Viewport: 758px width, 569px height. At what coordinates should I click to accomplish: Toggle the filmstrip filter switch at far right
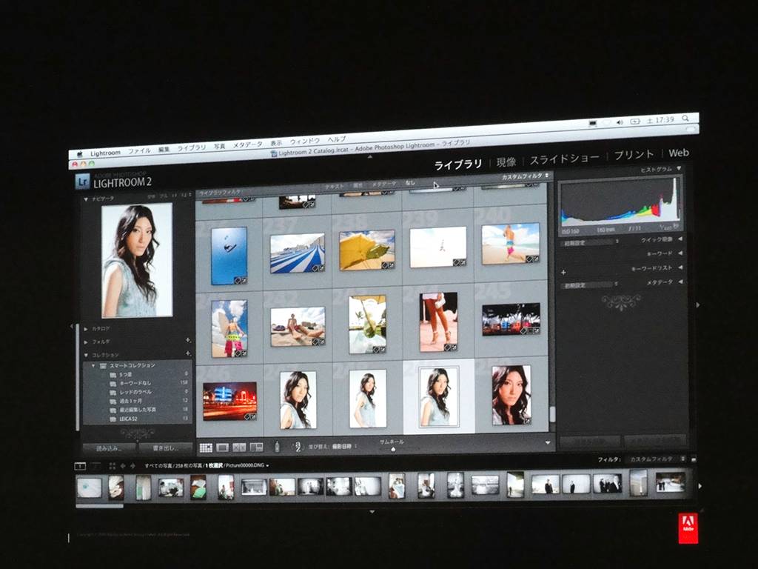click(694, 459)
